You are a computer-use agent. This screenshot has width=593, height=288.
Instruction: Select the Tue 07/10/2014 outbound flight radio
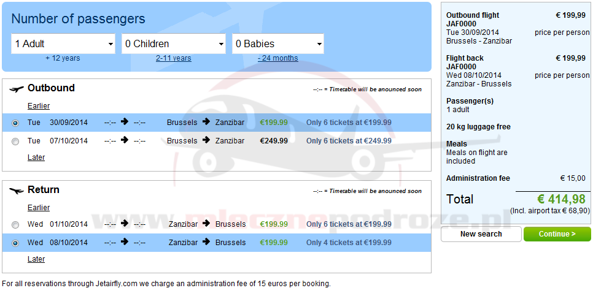pyautogui.click(x=15, y=141)
